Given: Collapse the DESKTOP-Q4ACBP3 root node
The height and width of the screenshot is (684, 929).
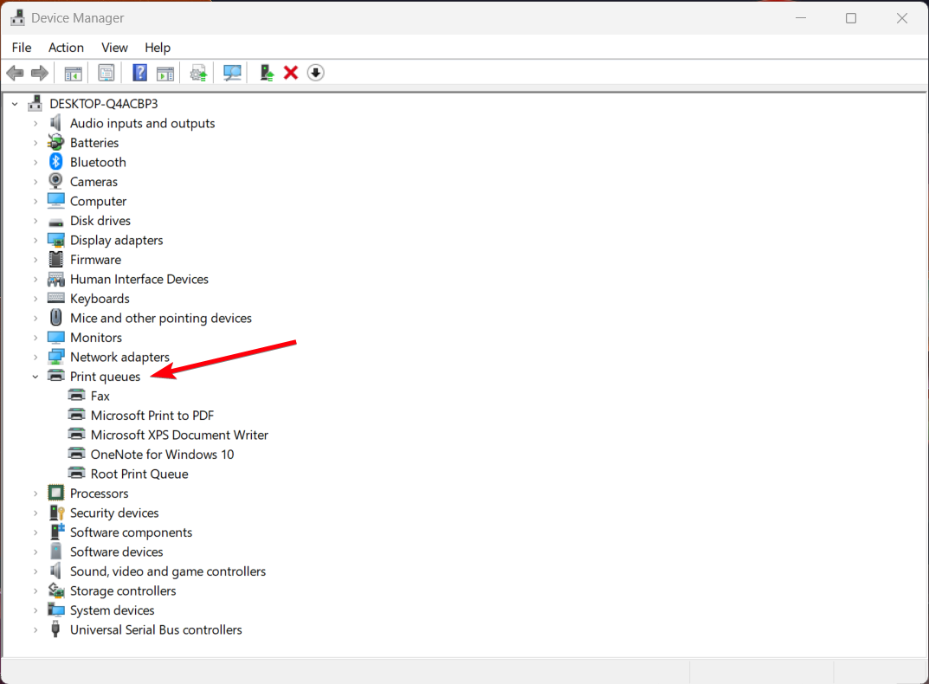Looking at the screenshot, I should pos(15,104).
